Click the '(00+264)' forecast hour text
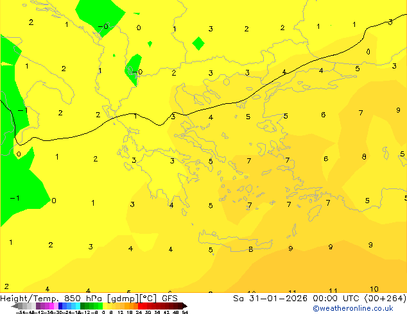 [x=385, y=299]
